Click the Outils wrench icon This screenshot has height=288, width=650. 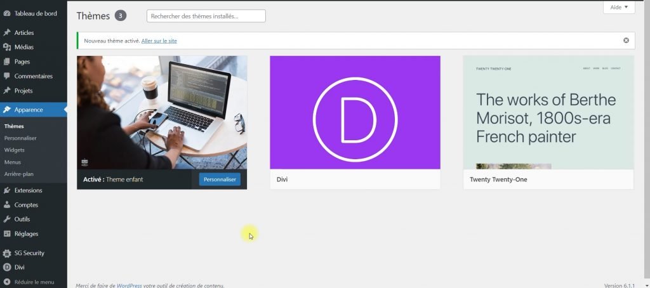(x=7, y=219)
